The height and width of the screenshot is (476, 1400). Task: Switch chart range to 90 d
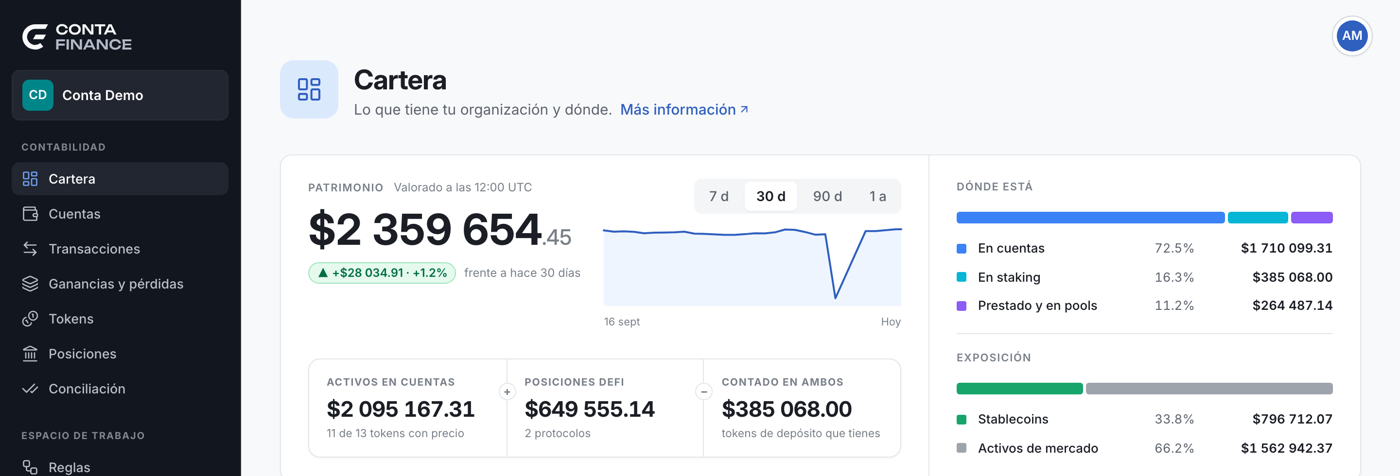click(x=827, y=197)
